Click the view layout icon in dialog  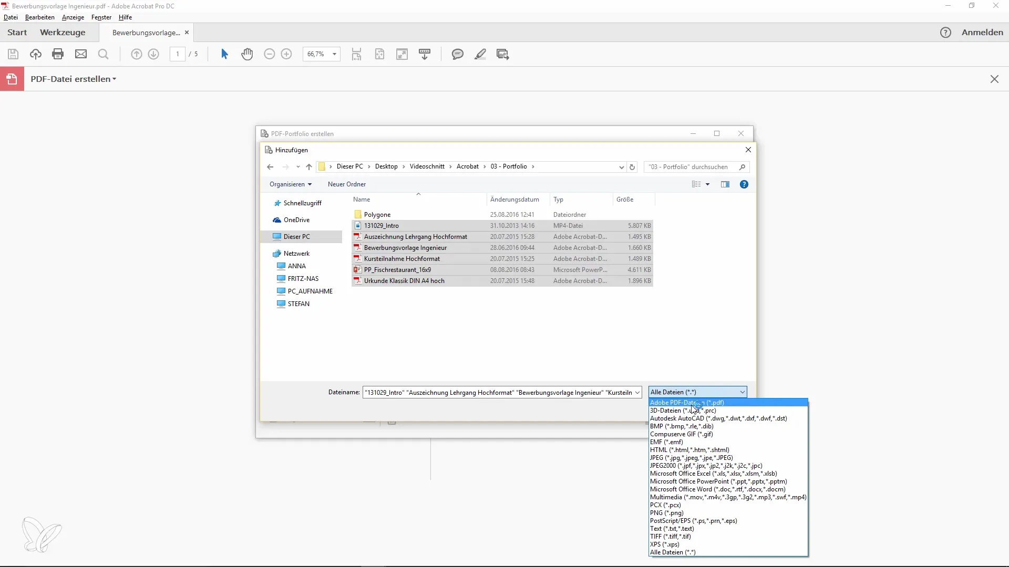tap(696, 184)
